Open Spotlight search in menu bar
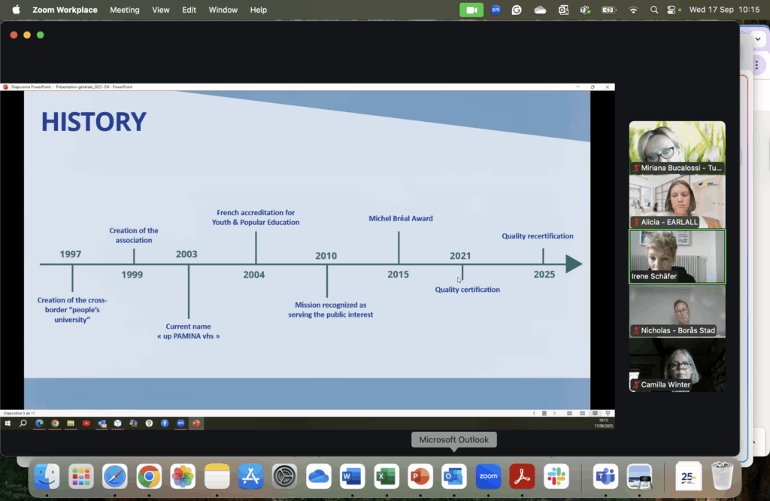 pos(653,10)
